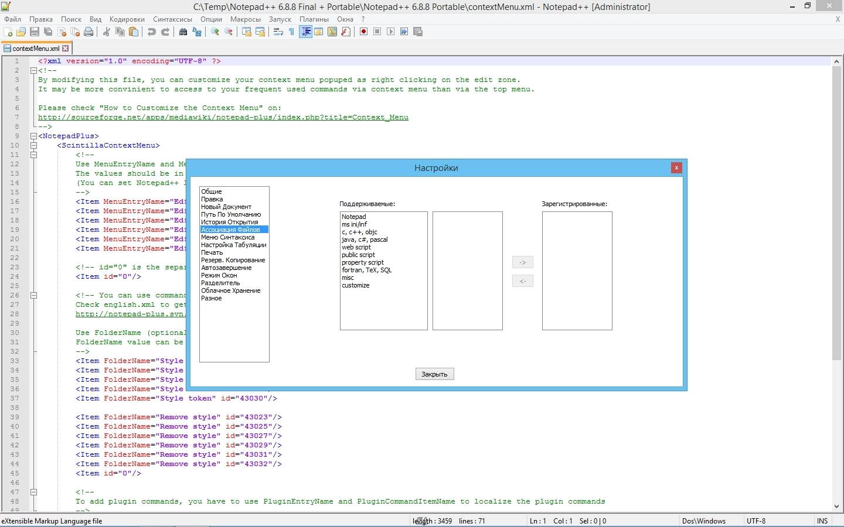The image size is (844, 527).
Task: Toggle the Word Wrap icon
Action: [x=278, y=32]
